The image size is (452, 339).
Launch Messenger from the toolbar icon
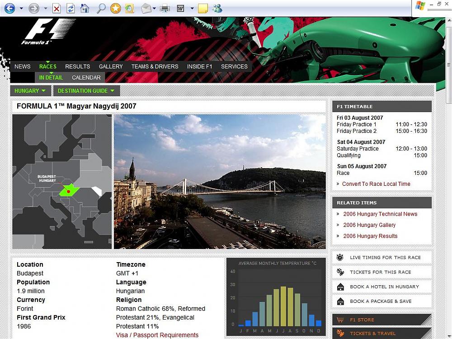(217, 8)
